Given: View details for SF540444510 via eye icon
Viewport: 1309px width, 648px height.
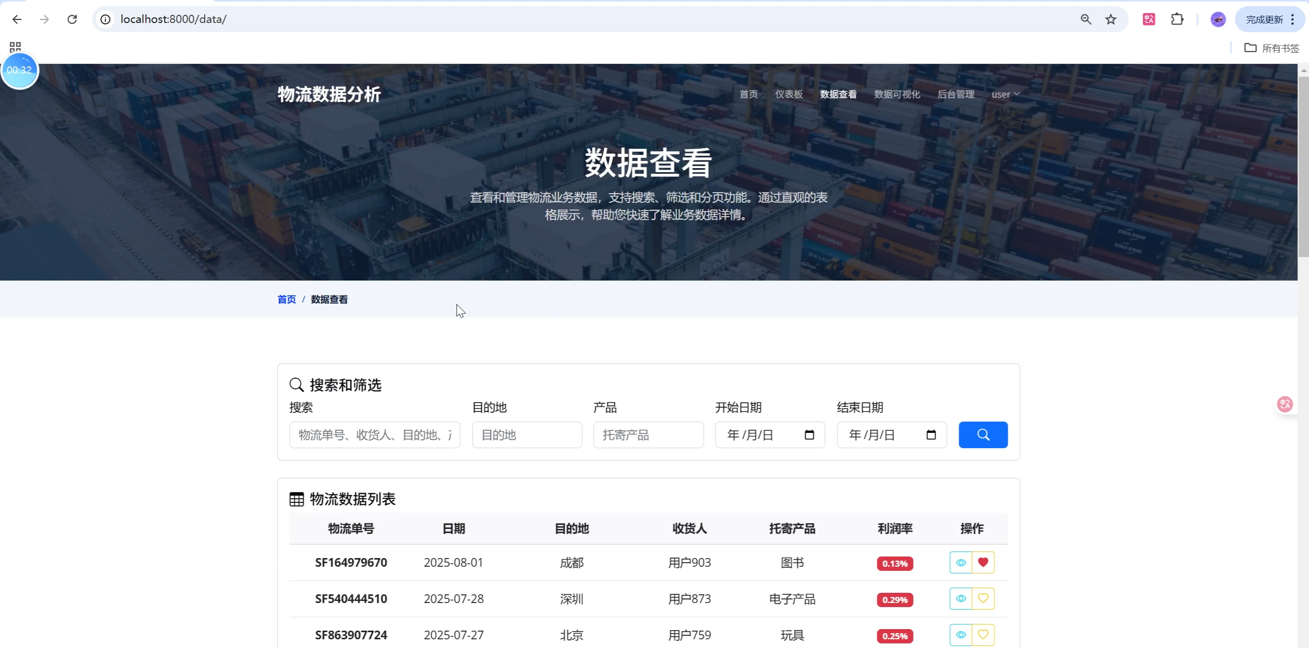Looking at the screenshot, I should coord(961,599).
